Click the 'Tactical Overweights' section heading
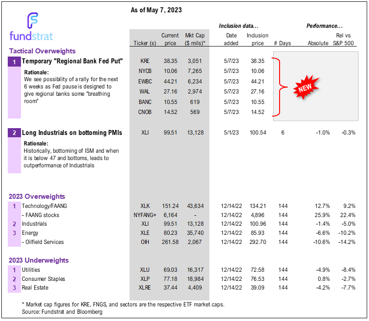369x321 pixels. 42,51
